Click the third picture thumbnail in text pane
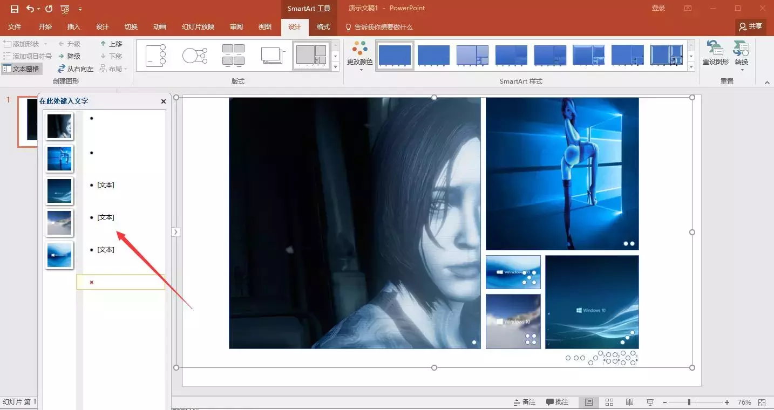Viewport: 774px width, 410px height. click(x=59, y=191)
